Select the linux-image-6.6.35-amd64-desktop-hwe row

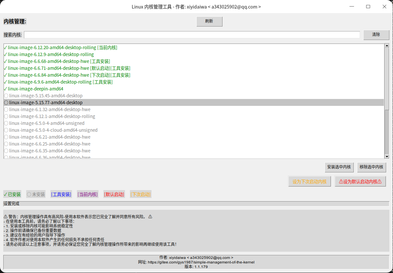[194, 151]
